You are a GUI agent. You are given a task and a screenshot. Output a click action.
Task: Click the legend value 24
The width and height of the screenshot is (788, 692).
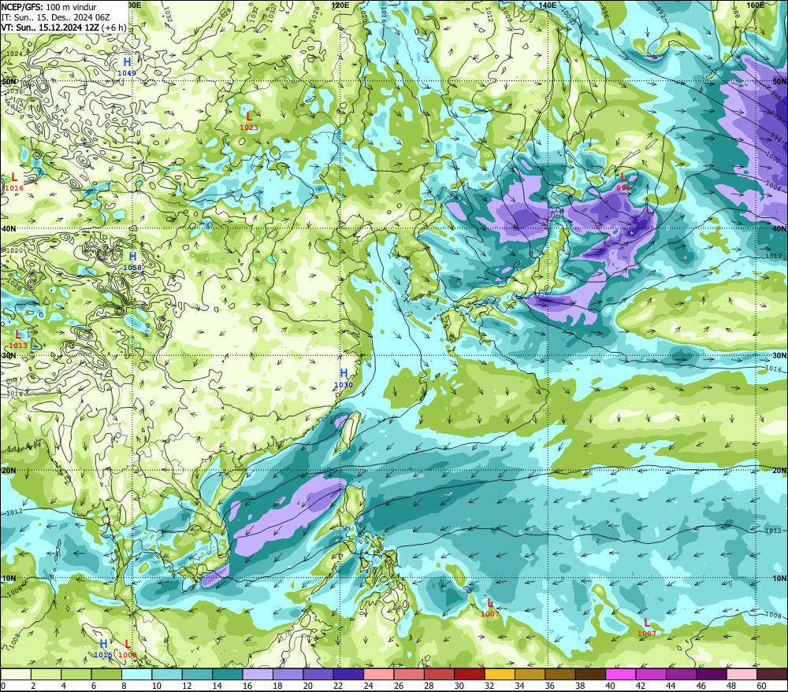tap(368, 686)
